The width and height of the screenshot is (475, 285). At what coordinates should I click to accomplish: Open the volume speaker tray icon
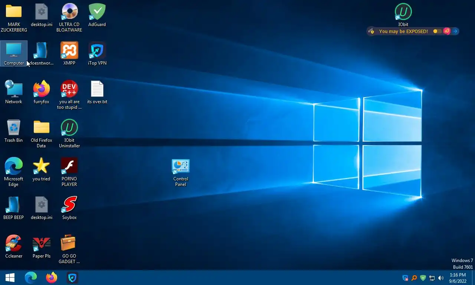pos(441,278)
